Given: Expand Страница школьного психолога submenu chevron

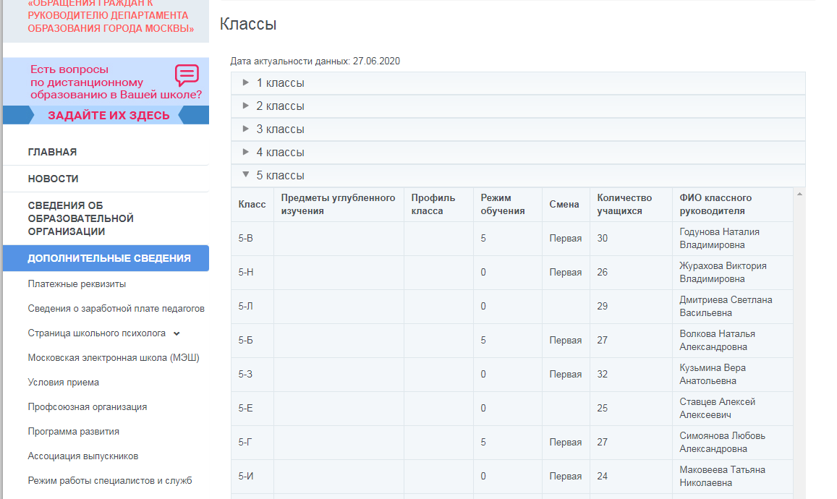Looking at the screenshot, I should click(x=177, y=333).
